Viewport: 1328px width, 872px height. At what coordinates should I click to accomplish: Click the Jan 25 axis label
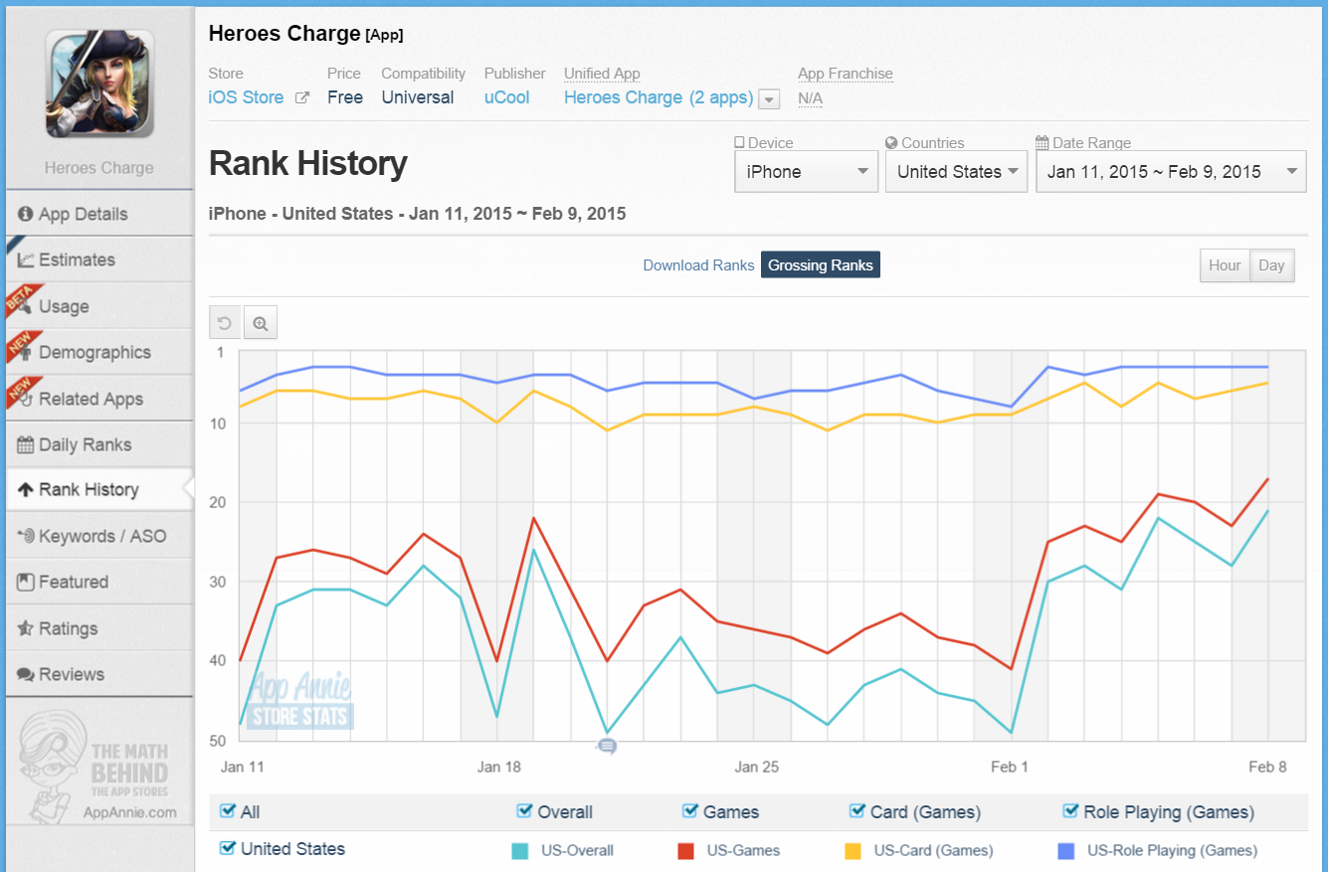[757, 767]
